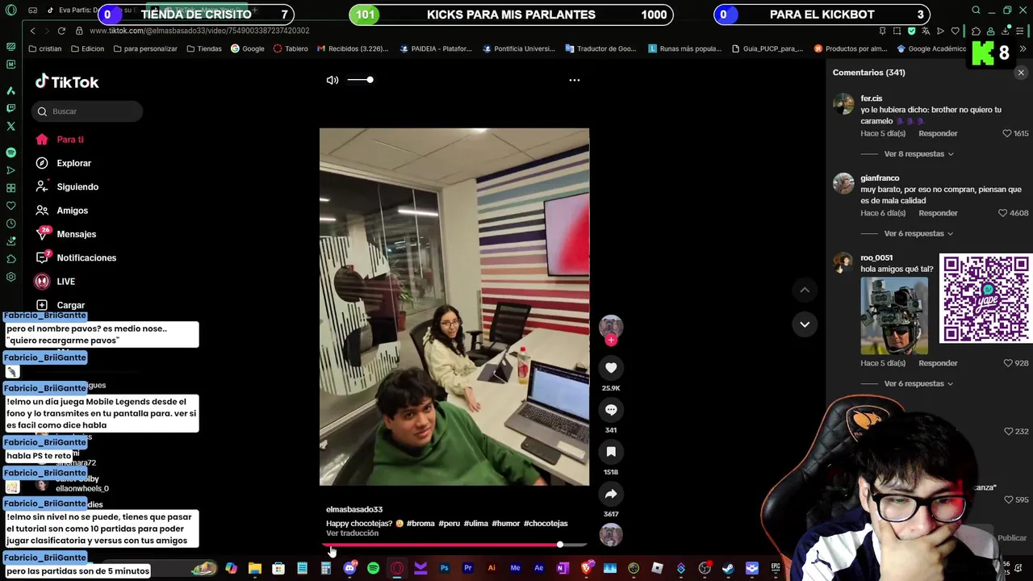Open the fer.cis profile name
This screenshot has width=1033, height=581.
click(x=872, y=98)
